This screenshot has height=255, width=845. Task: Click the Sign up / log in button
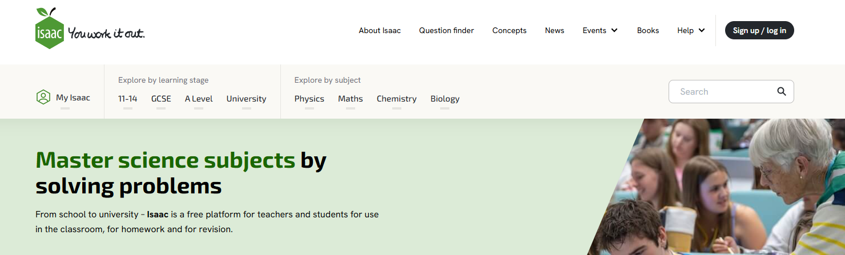759,30
